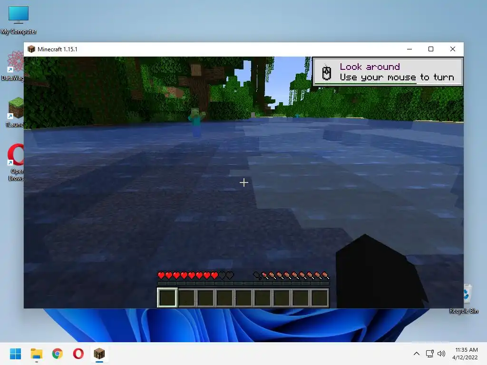Open the network status tray icon
Image resolution: width=487 pixels, height=365 pixels.
pyautogui.click(x=429, y=354)
